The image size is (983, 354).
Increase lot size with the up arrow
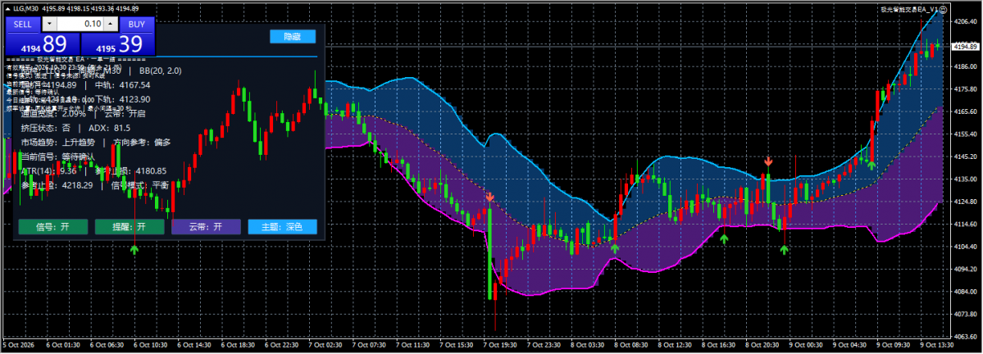(111, 25)
